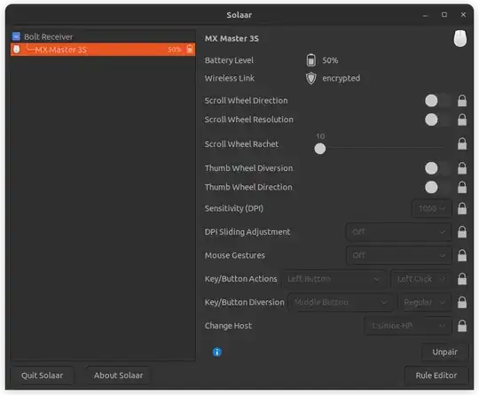Click the Wireless Link label
The image size is (479, 395).
click(x=230, y=78)
